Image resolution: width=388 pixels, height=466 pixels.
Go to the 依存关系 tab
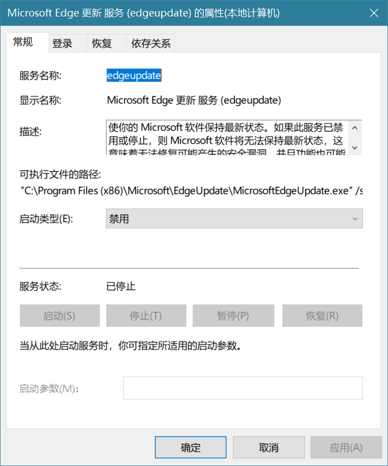tap(151, 44)
